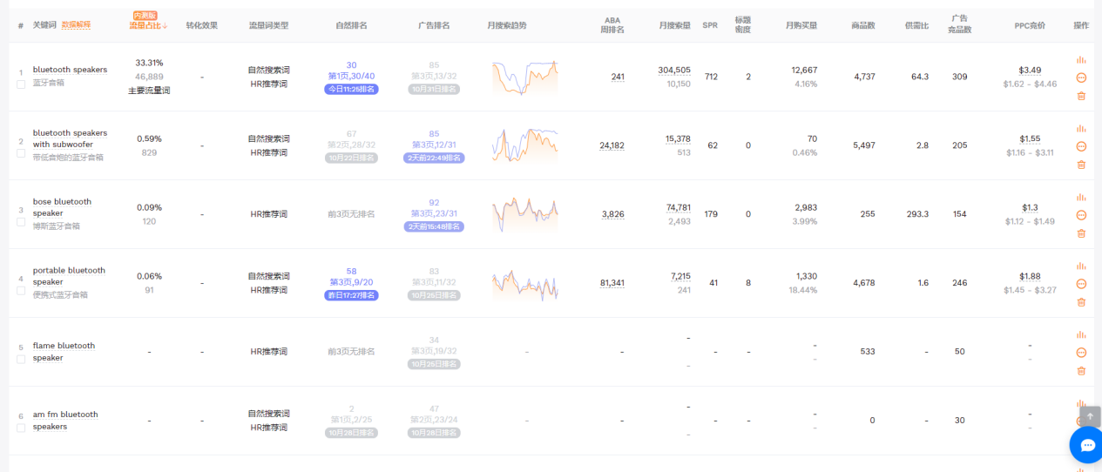Click more-options icon for 'portable bluetooth speaker'
Image resolution: width=1102 pixels, height=472 pixels.
1081,284
